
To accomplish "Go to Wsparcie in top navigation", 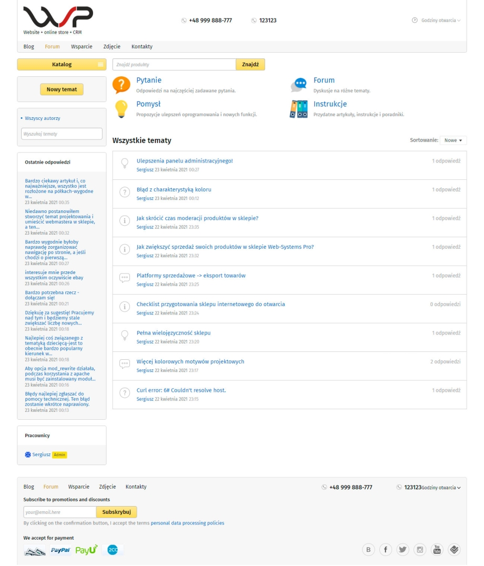I will tap(82, 47).
